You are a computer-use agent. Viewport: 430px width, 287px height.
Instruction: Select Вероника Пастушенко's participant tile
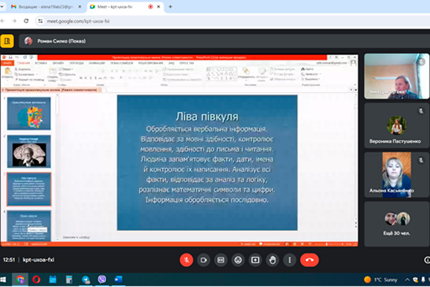397,125
